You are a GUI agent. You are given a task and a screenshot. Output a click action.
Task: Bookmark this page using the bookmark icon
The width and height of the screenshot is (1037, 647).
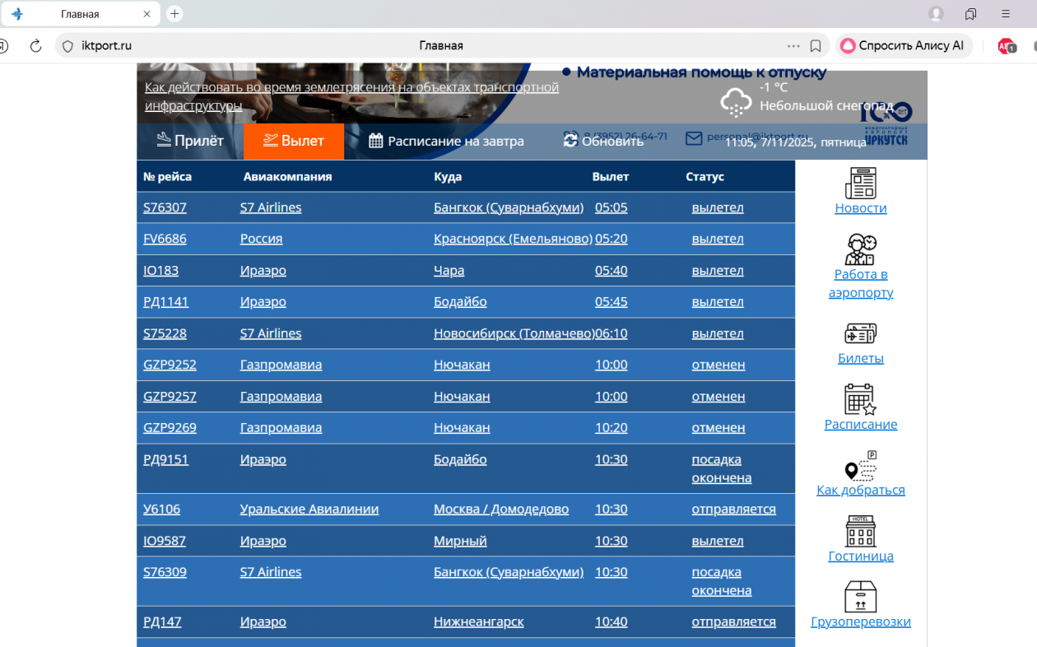coord(816,46)
